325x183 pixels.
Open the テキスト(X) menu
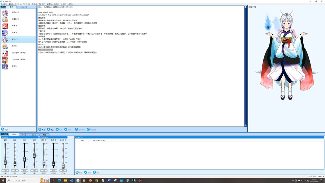coord(18,4)
